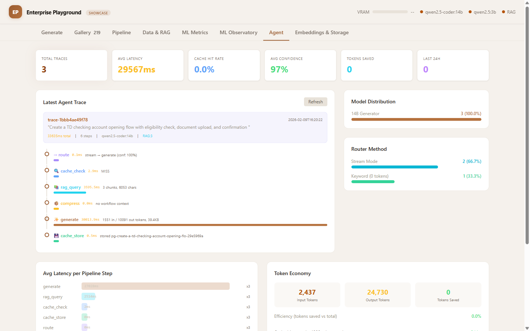The height and width of the screenshot is (331, 530).
Task: Click the route step timeline marker
Action: [47, 154]
